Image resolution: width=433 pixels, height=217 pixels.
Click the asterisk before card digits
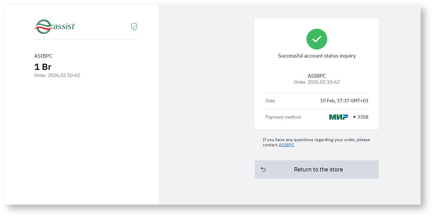coord(354,117)
